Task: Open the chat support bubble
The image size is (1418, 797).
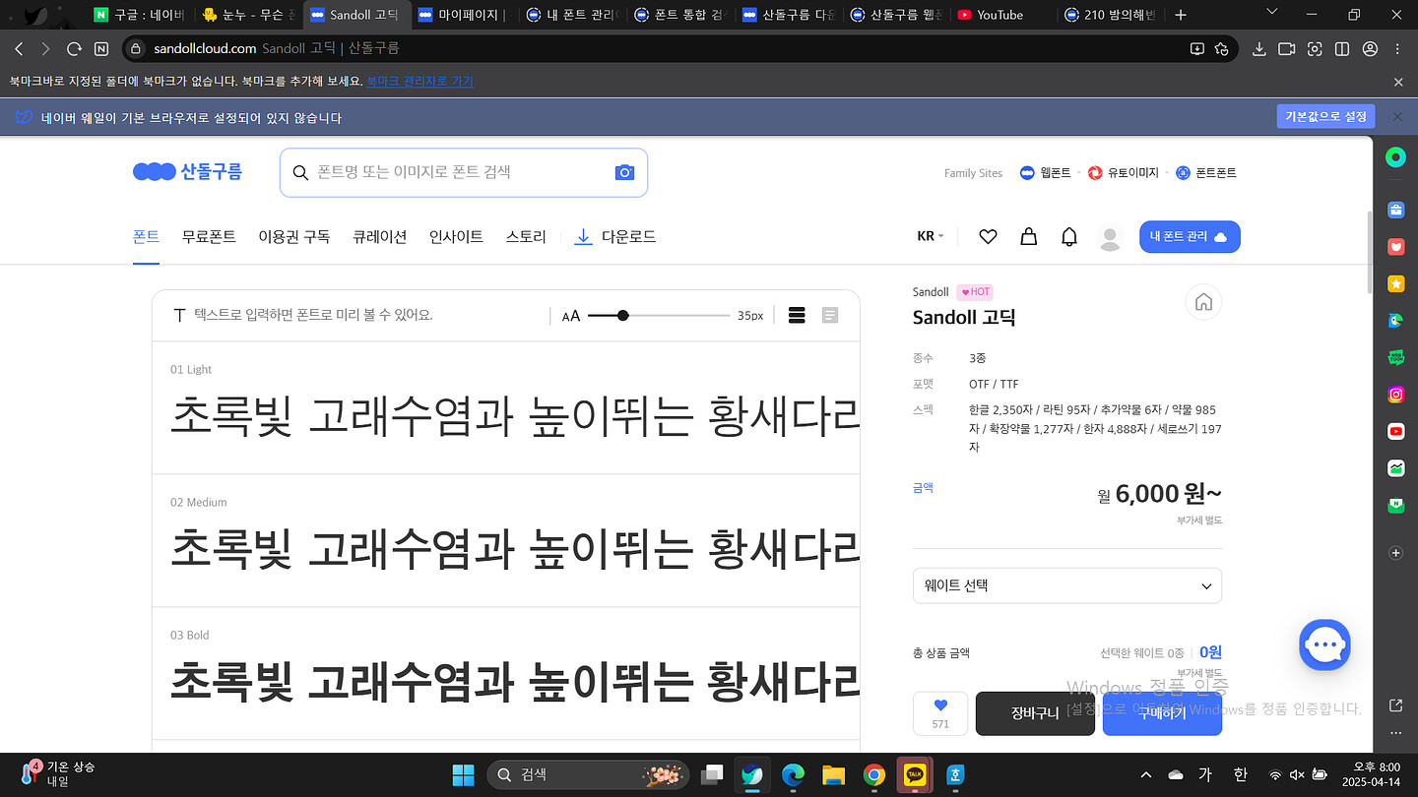Action: coord(1323,645)
